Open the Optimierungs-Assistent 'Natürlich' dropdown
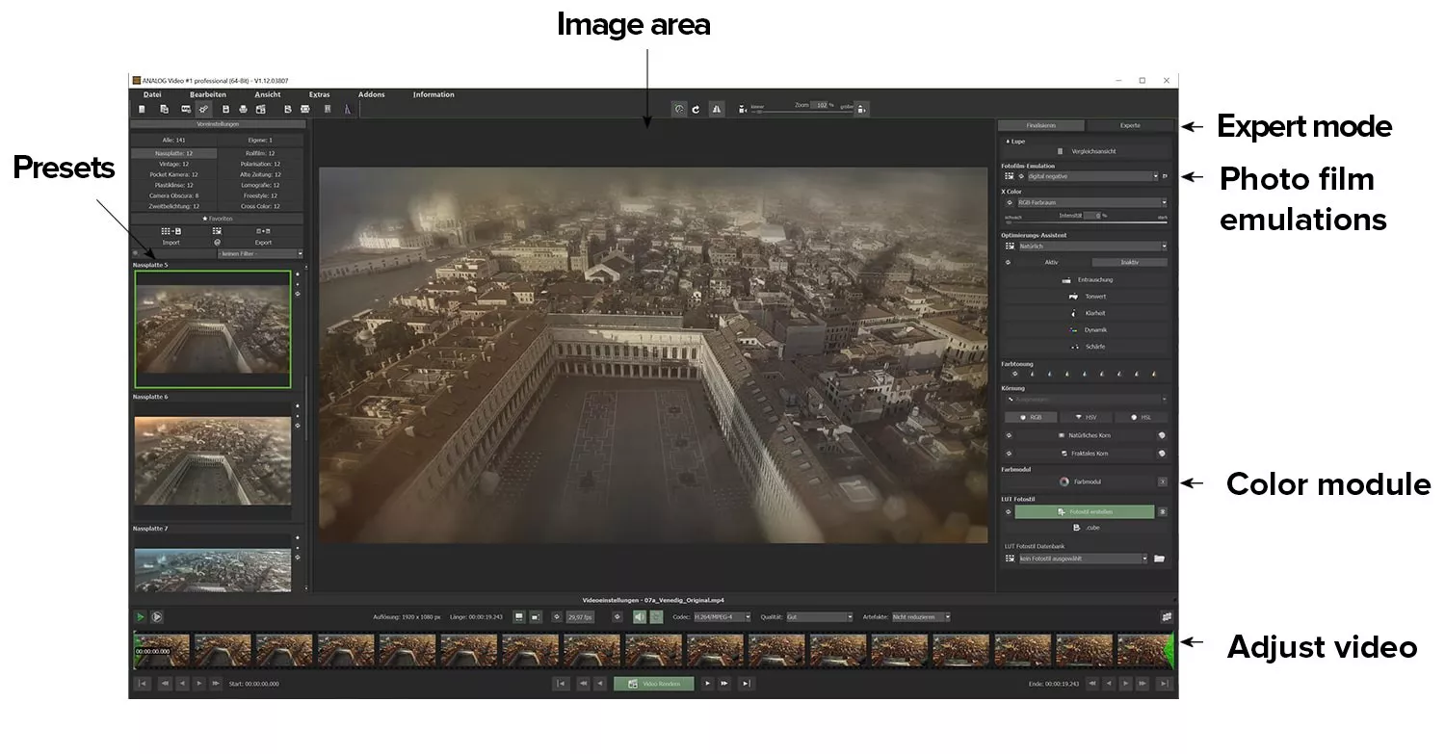 pyautogui.click(x=1092, y=247)
